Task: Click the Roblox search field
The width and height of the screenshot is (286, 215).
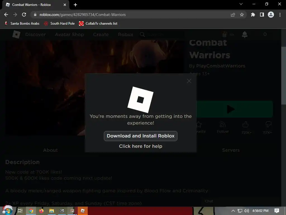Action: point(161,34)
